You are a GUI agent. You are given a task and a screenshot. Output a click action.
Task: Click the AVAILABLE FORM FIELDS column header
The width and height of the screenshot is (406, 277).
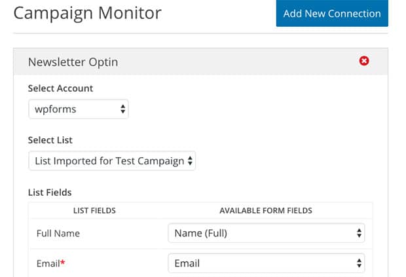click(266, 210)
